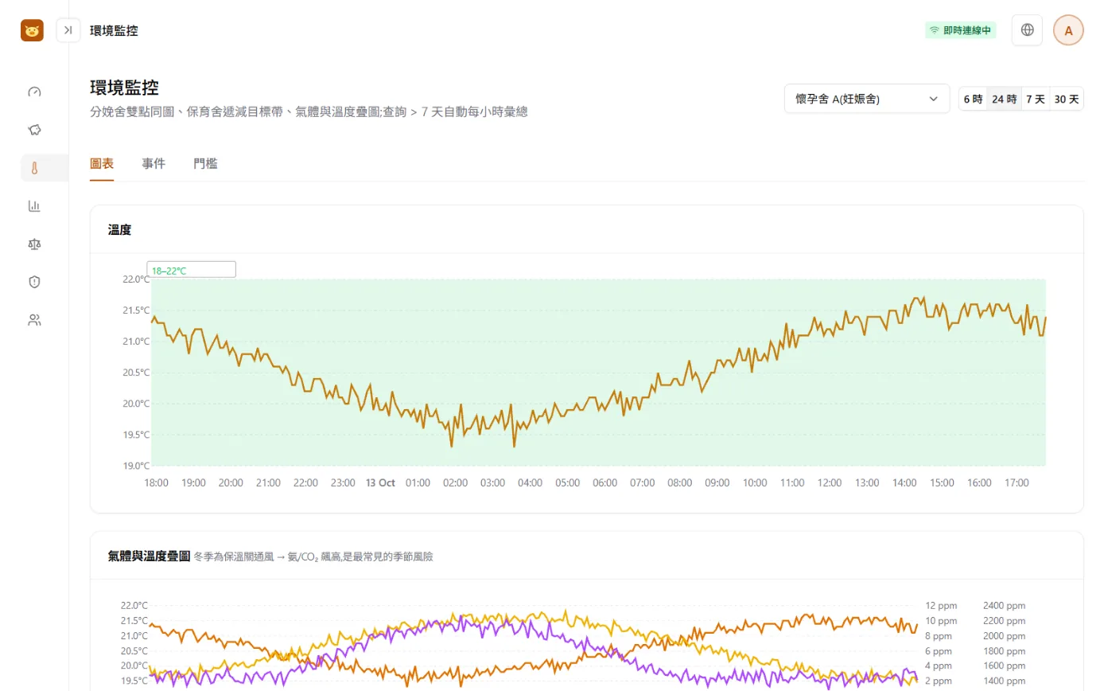Select the 30 天 time range
1104x691 pixels.
pos(1067,99)
